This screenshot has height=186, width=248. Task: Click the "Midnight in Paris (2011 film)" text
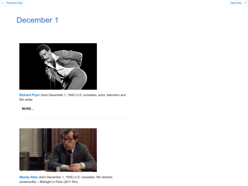click(x=59, y=182)
